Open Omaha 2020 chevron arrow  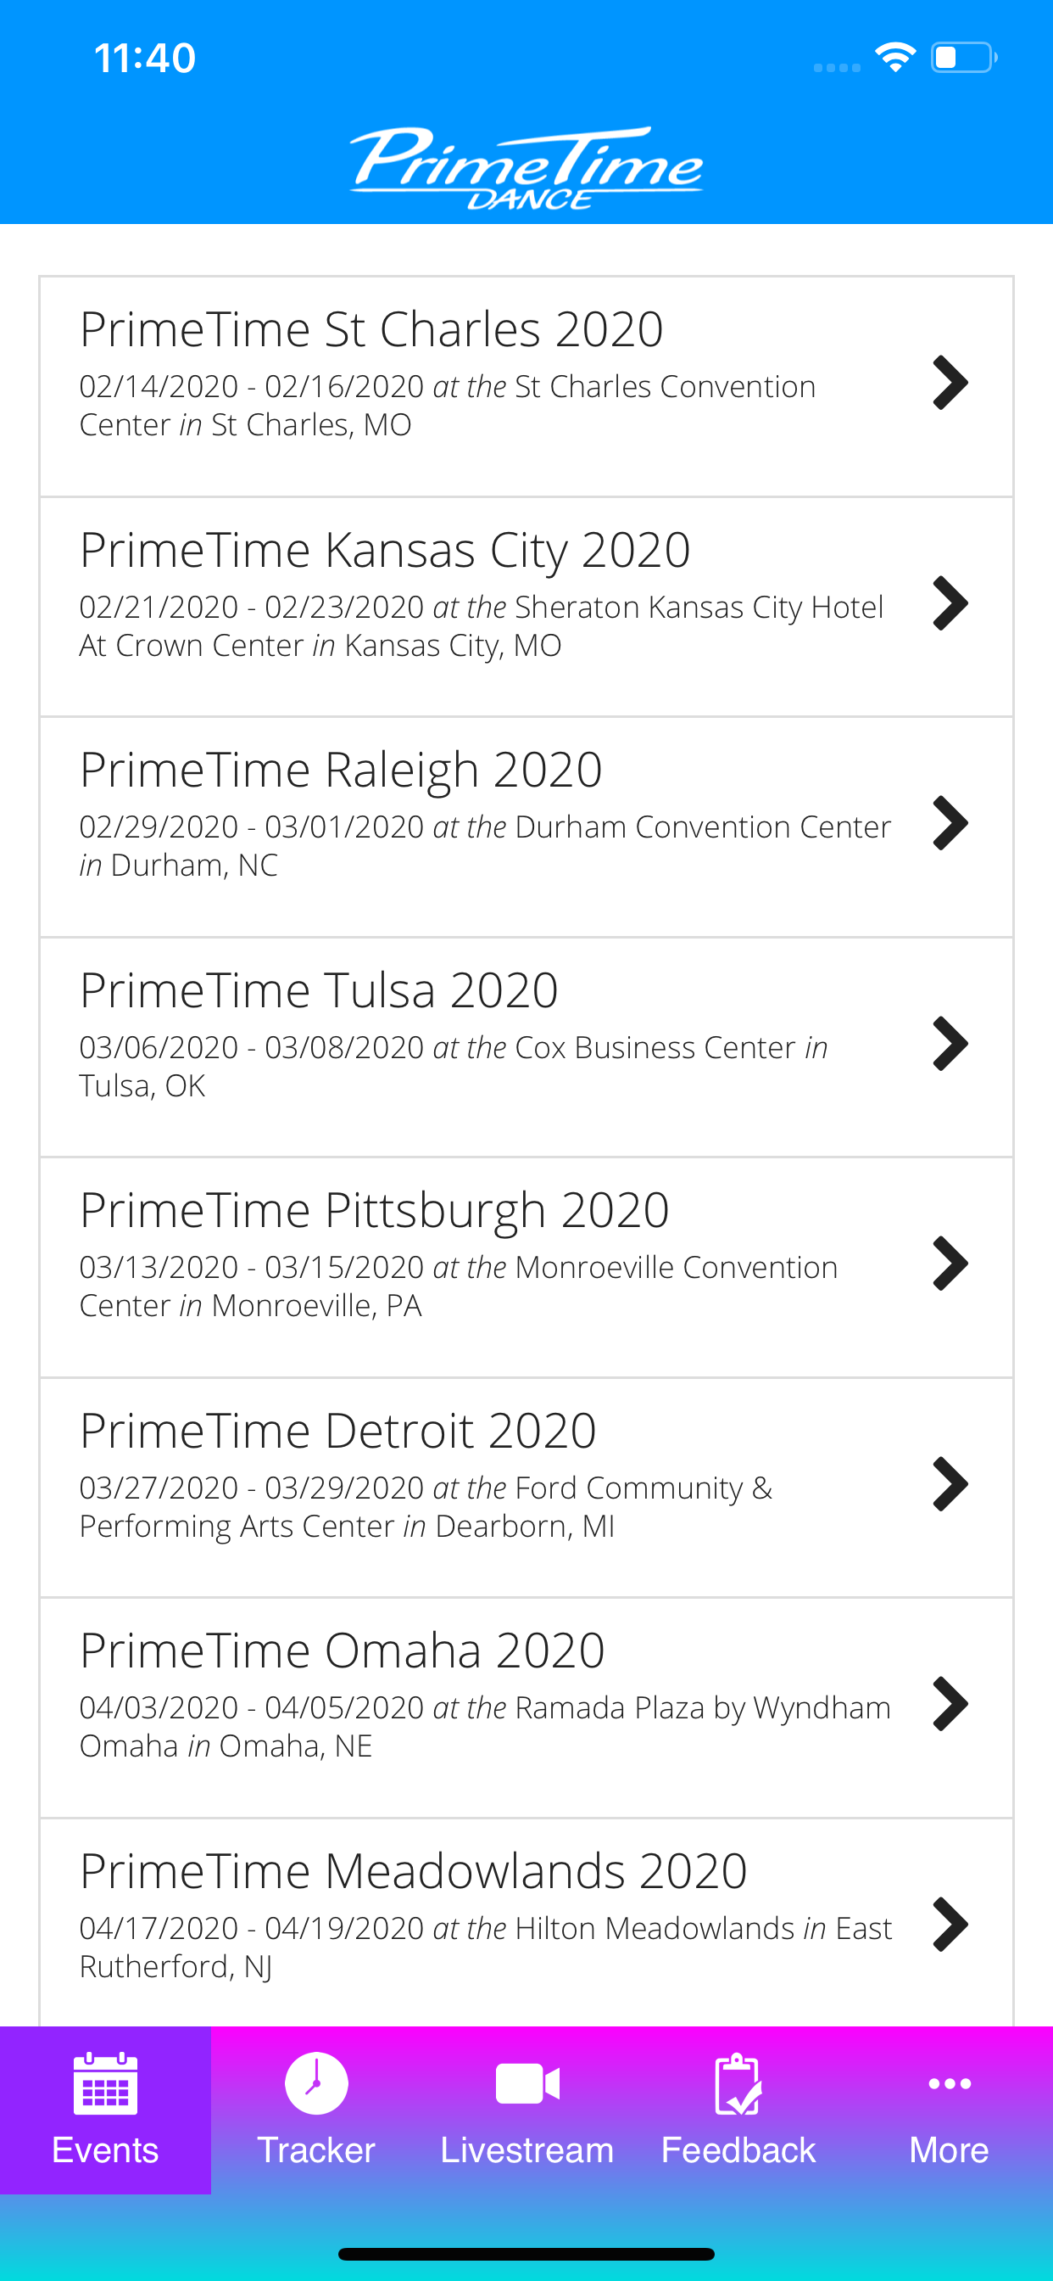pyautogui.click(x=950, y=1704)
